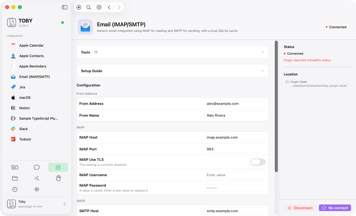Enable the IMAP Use TLS switch
The height and width of the screenshot is (216, 356).
pos(258,162)
